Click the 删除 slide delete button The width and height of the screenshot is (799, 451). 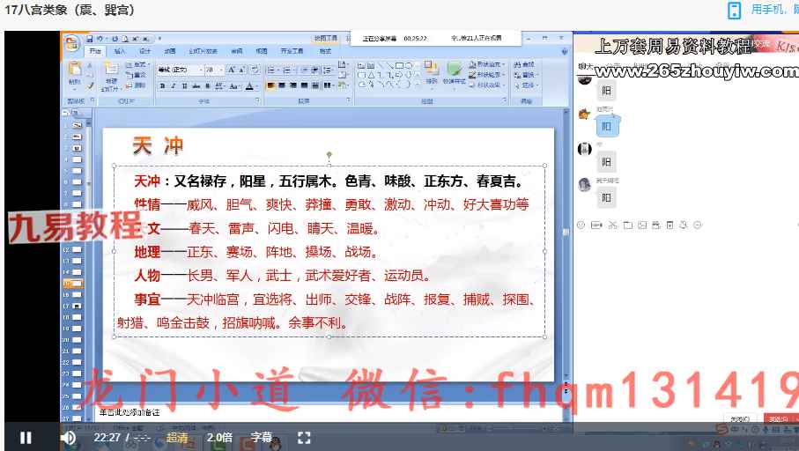click(136, 85)
